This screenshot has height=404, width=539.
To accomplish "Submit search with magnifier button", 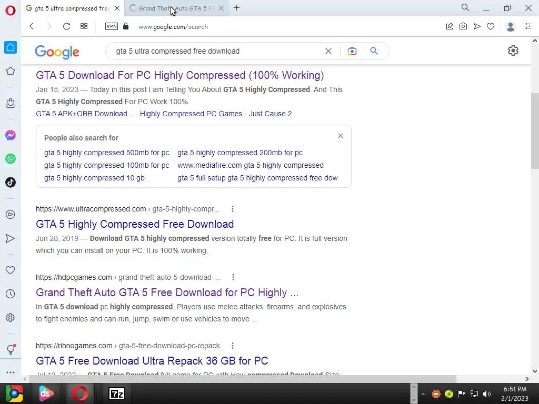I will pyautogui.click(x=374, y=51).
